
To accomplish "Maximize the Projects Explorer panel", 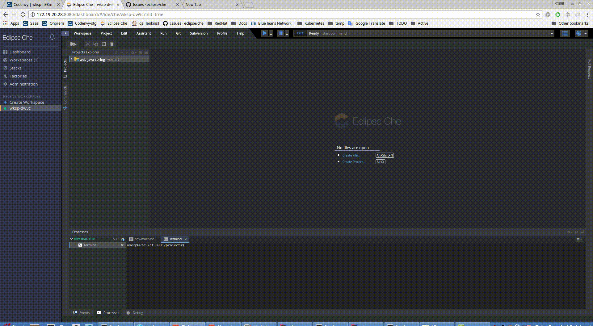I will [141, 52].
